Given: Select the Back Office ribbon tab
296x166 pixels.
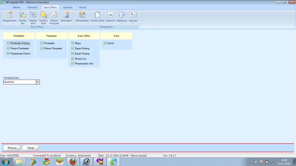Looking at the screenshot, I should (50, 7).
